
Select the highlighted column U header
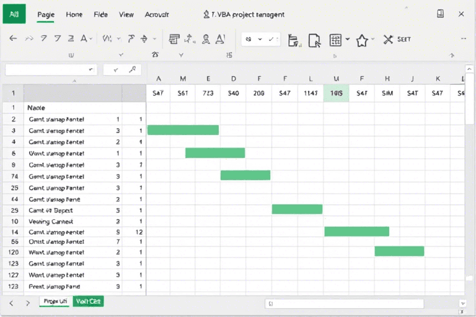point(336,79)
